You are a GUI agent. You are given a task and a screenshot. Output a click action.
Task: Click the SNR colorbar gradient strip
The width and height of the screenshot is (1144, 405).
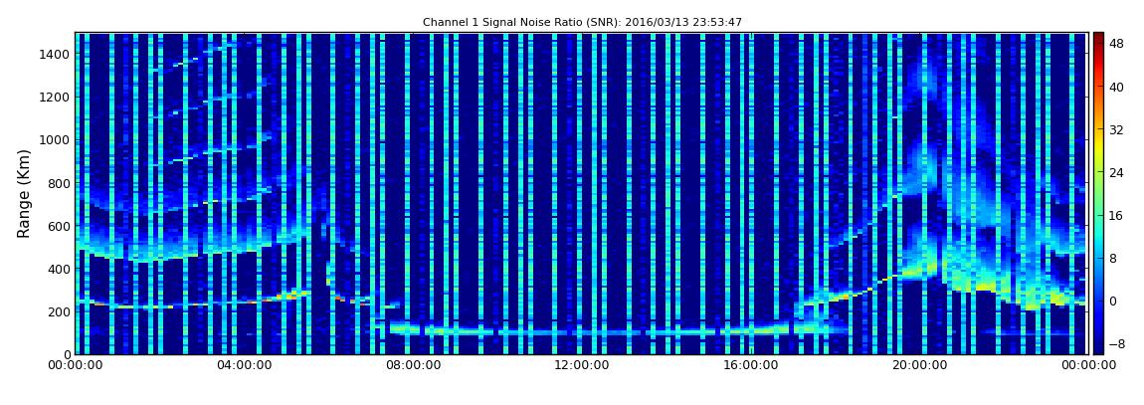[1098, 193]
